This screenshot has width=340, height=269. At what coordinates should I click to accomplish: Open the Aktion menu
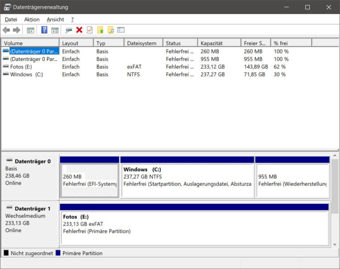32,19
